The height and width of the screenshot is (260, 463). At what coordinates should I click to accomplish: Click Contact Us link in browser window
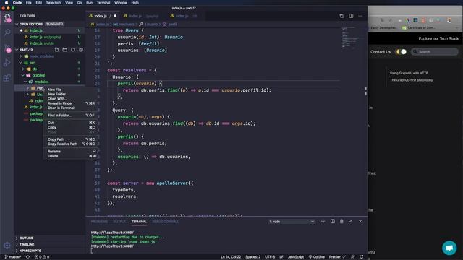(x=381, y=52)
